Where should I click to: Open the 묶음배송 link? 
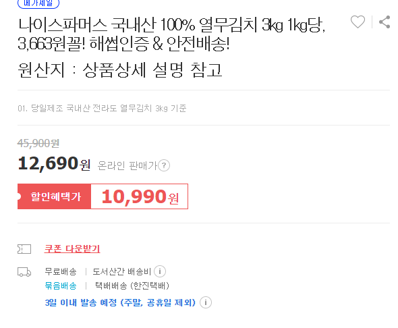pos(61,286)
